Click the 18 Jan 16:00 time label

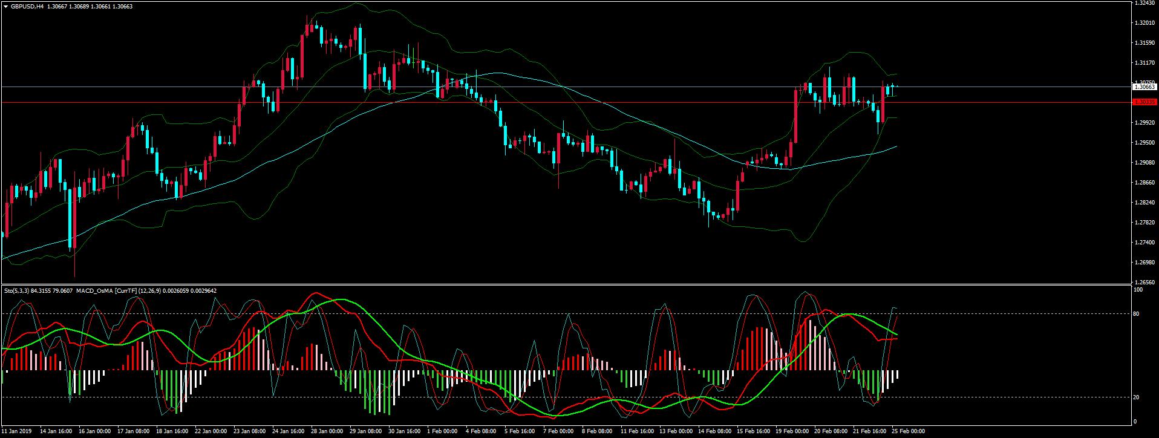coord(173,431)
